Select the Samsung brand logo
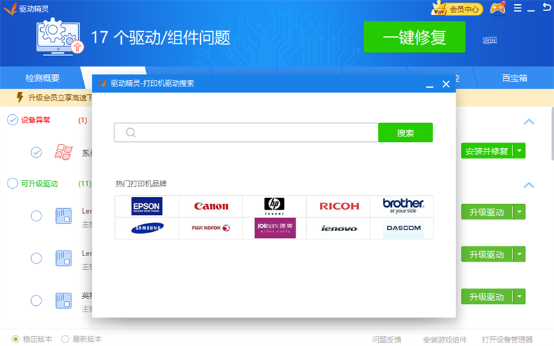 (x=148, y=228)
